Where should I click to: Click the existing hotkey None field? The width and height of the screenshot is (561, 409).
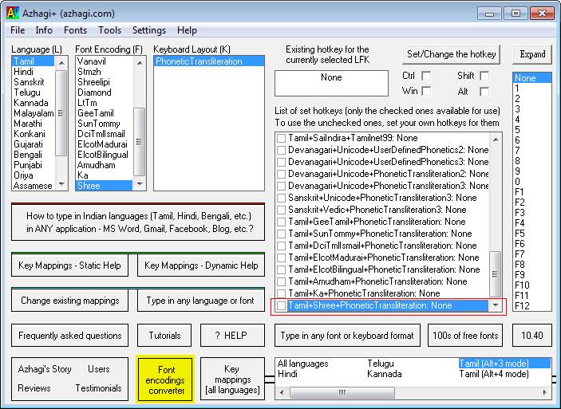click(x=331, y=83)
